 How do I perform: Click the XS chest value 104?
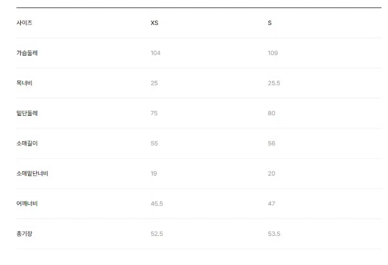tap(156, 53)
